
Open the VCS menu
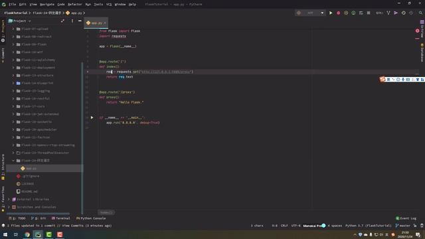point(109,5)
